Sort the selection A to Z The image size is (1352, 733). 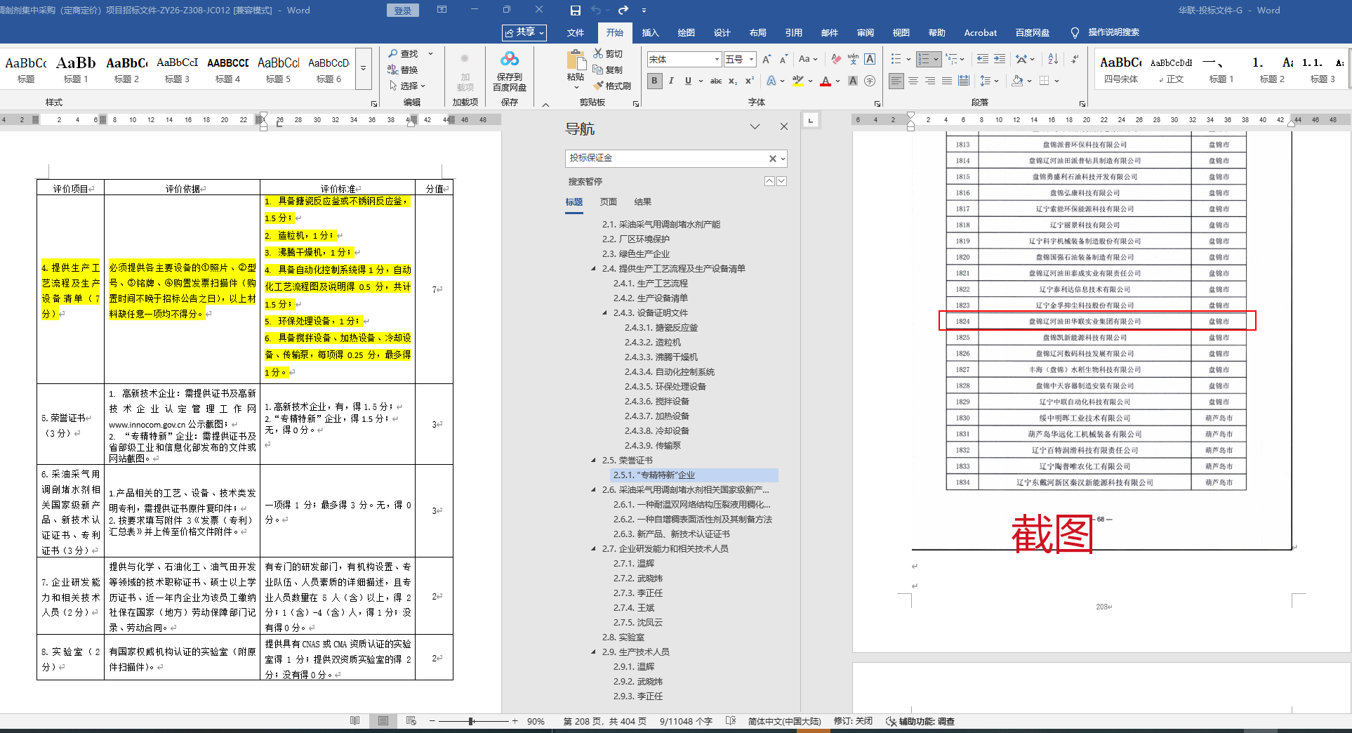1053,59
